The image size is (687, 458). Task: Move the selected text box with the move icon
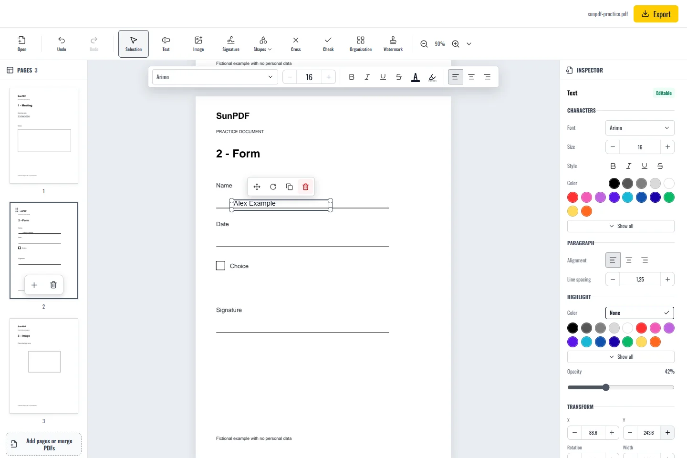(257, 187)
